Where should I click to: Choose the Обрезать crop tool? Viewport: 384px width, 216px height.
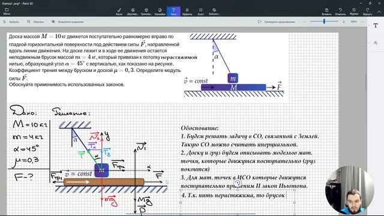point(35,22)
